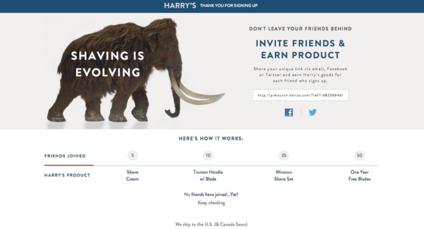Select the 10 friends milestone circle
Image resolution: width=424 pixels, height=229 pixels.
208,156
